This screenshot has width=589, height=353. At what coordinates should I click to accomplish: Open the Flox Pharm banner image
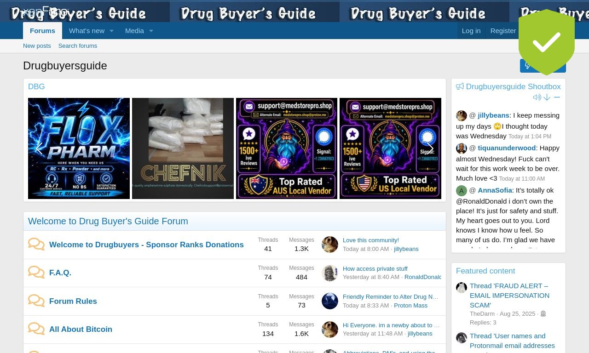pyautogui.click(x=79, y=148)
